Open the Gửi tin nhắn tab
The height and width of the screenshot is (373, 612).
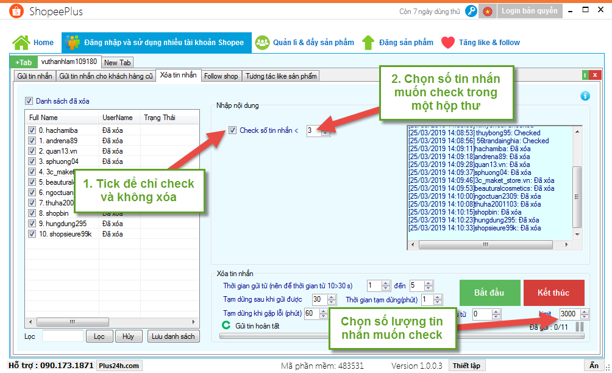35,76
